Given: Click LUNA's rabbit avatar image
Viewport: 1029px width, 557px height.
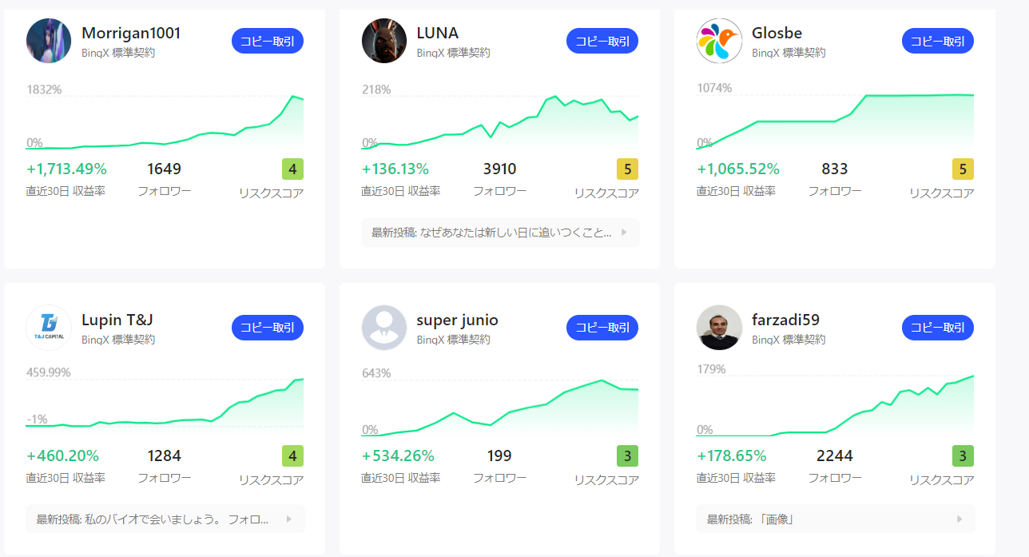Looking at the screenshot, I should point(384,41).
